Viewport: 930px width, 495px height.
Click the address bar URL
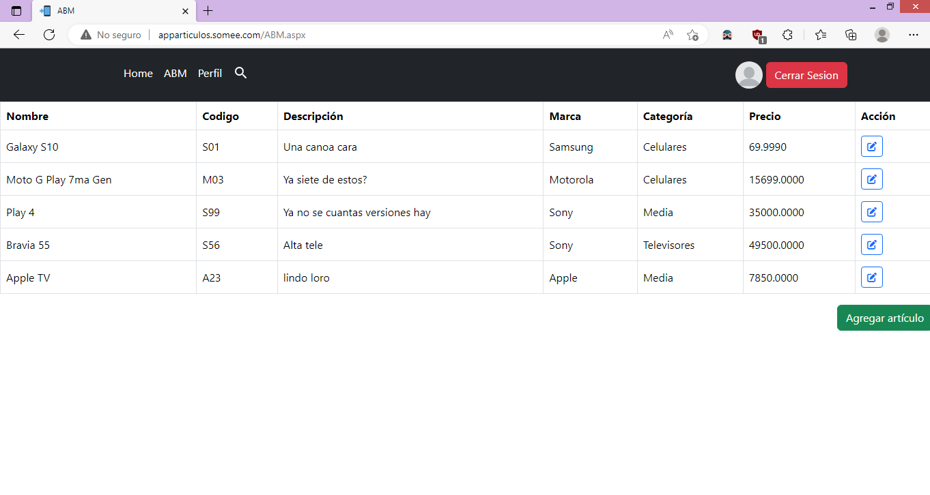(231, 35)
